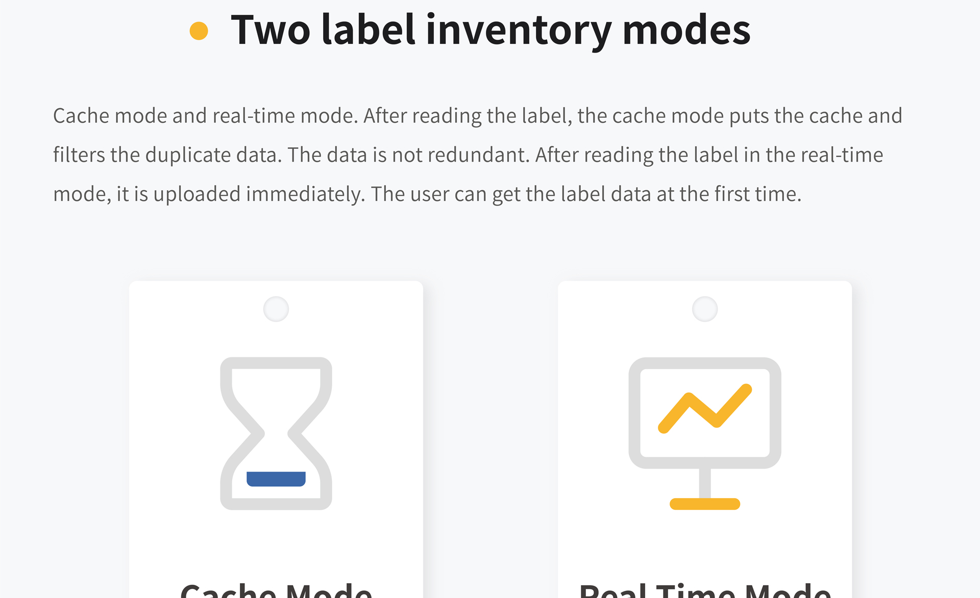Select the monitor chart icon for Real Time
Screen dimensions: 980x598
[705, 433]
